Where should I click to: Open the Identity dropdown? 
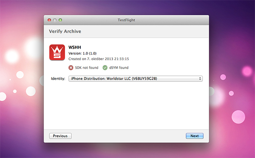[x=136, y=79]
